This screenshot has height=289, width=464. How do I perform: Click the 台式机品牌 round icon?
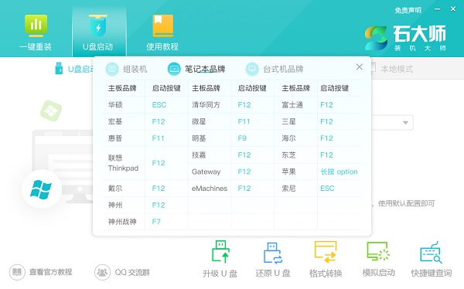click(x=252, y=69)
